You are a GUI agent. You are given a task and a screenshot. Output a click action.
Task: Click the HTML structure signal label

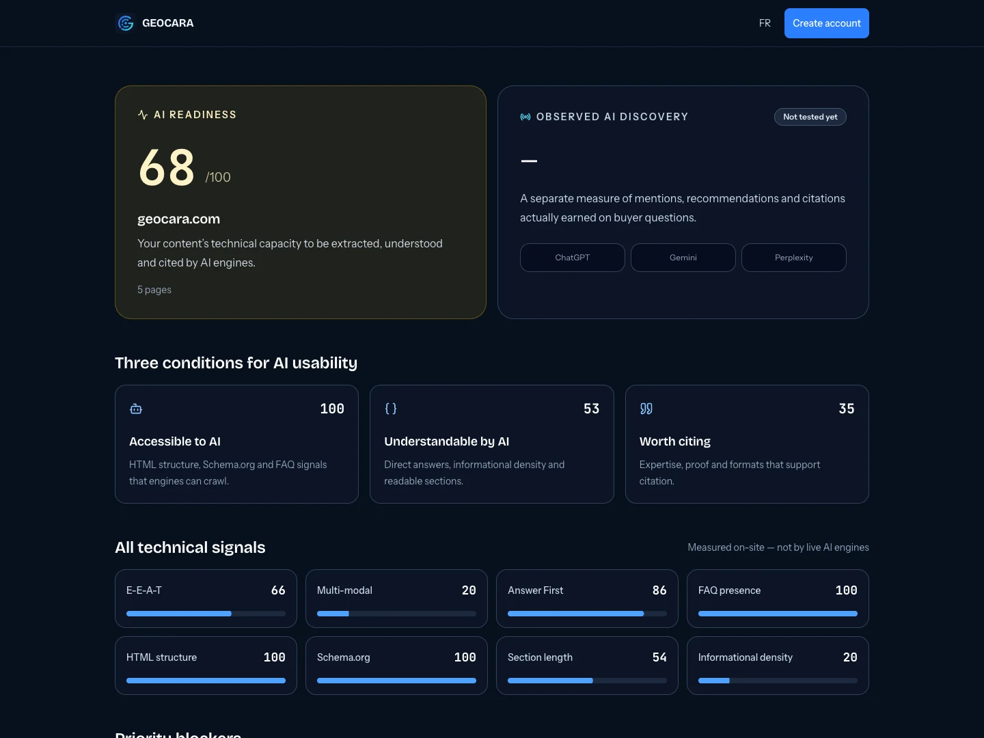coord(161,657)
